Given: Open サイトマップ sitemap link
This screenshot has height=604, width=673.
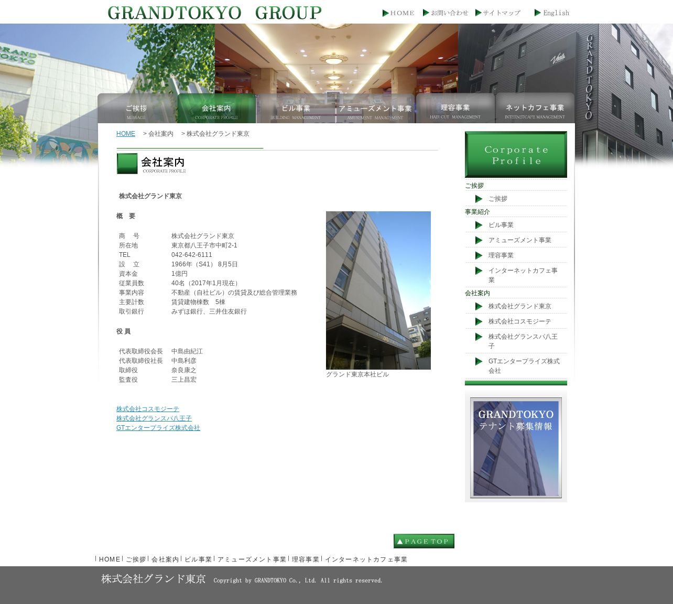Looking at the screenshot, I should coord(501,13).
